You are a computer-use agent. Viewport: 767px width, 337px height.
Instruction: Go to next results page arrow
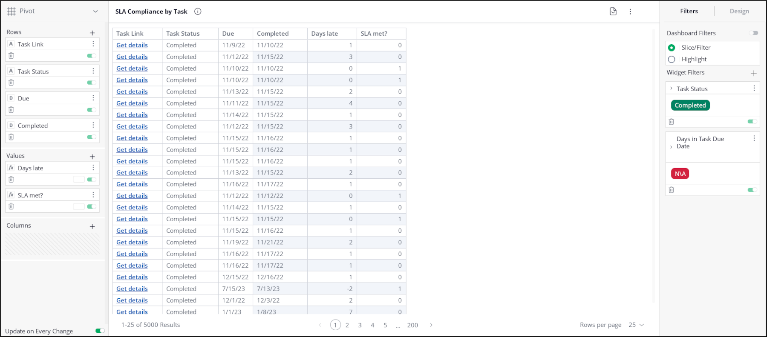[x=431, y=325]
